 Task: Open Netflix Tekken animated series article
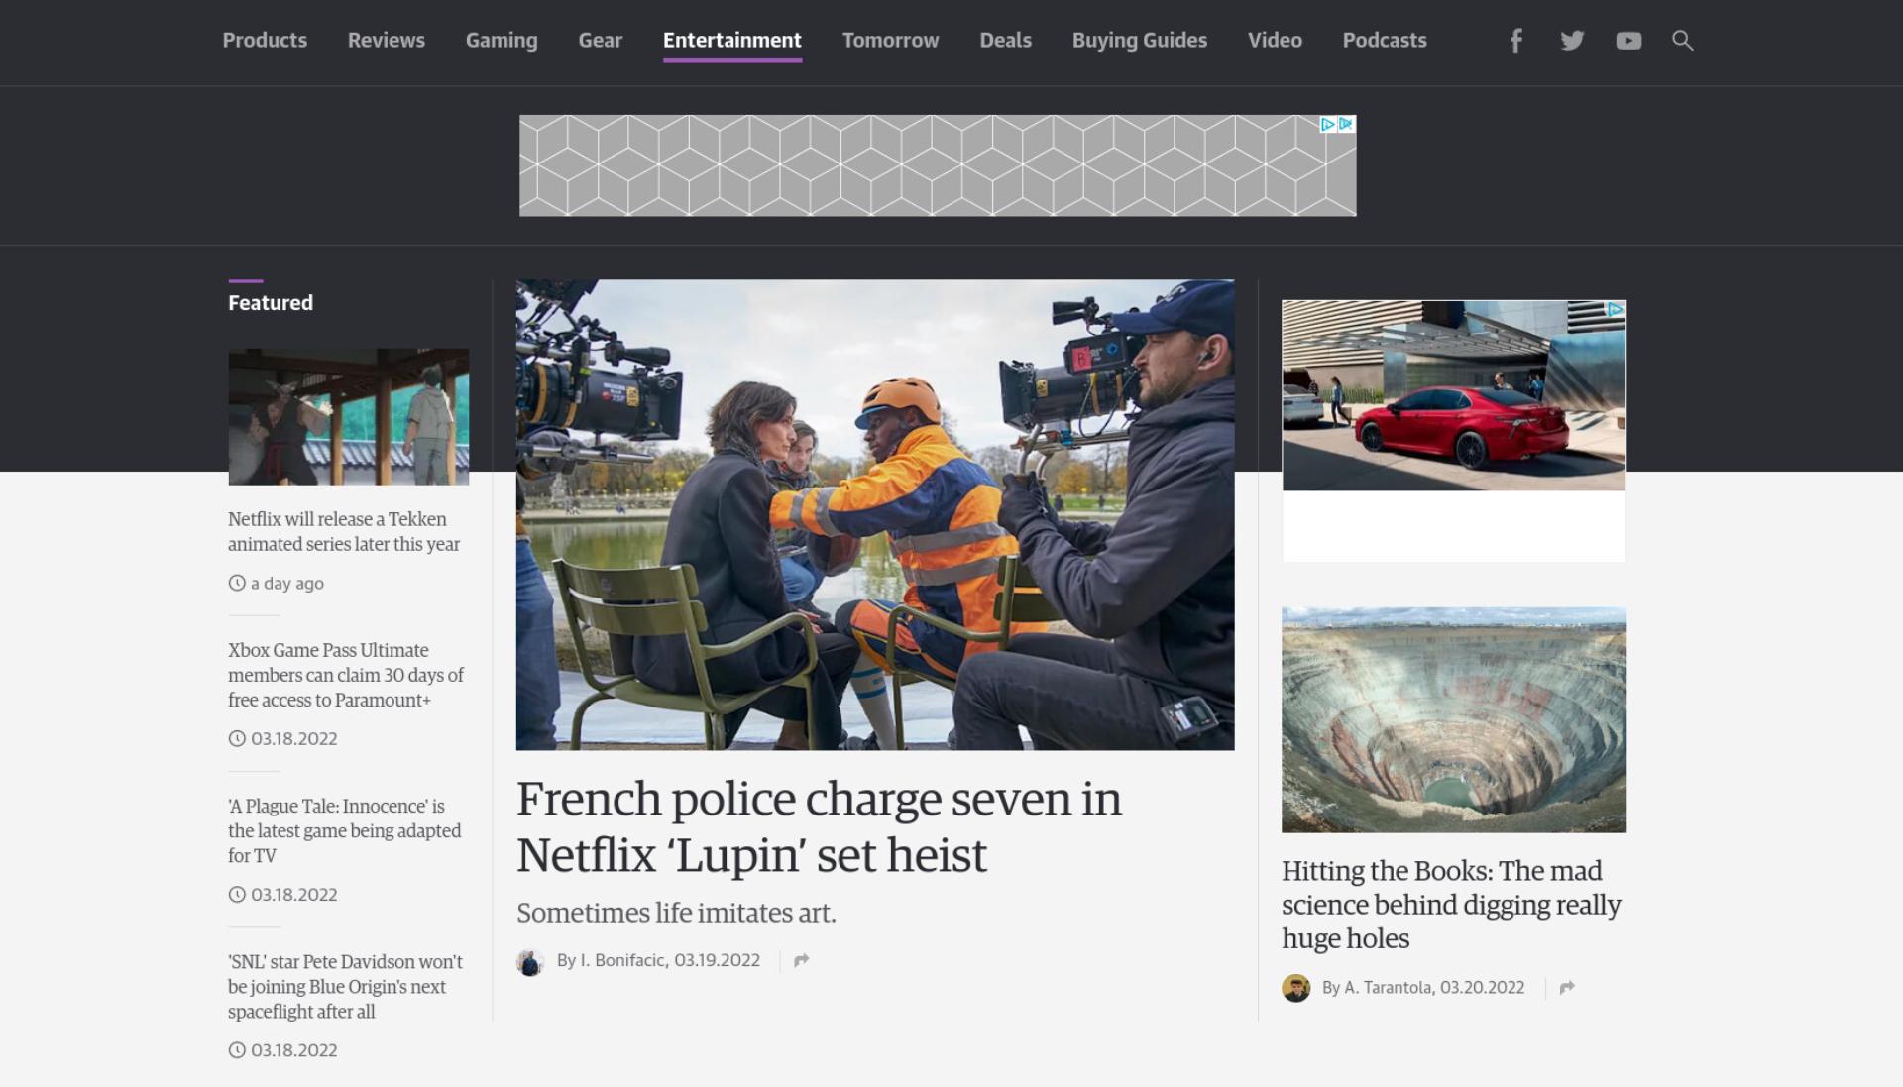(x=344, y=531)
